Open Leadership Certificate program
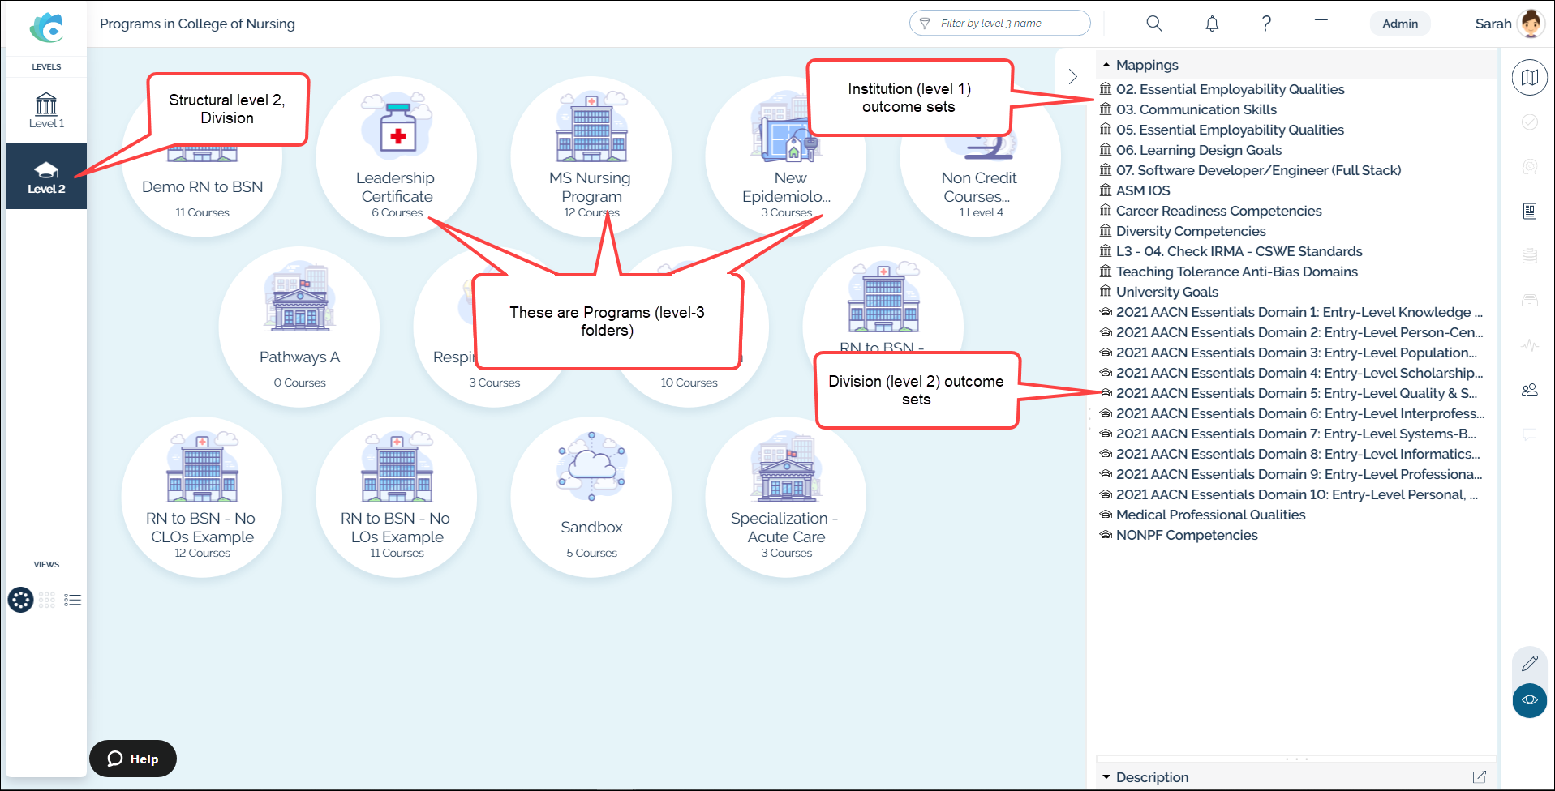The width and height of the screenshot is (1555, 791). point(397,156)
